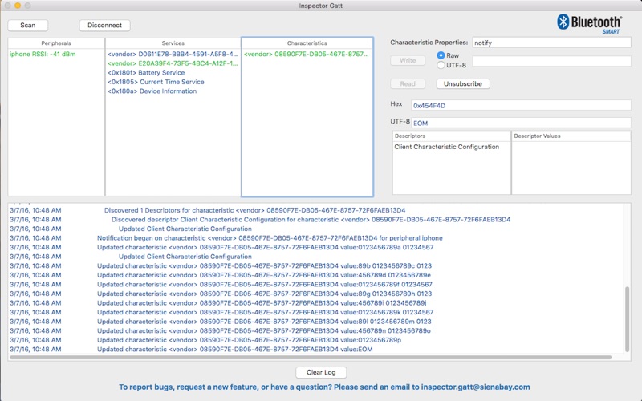Click the log's horizontal scrollbar

pos(311,358)
